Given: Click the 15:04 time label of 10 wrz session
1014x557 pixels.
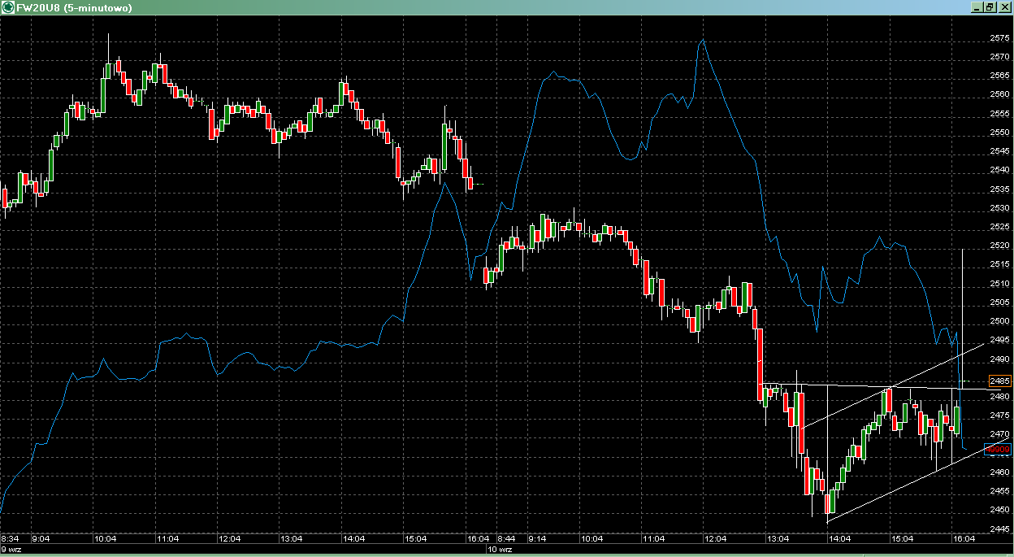Looking at the screenshot, I should [902, 539].
